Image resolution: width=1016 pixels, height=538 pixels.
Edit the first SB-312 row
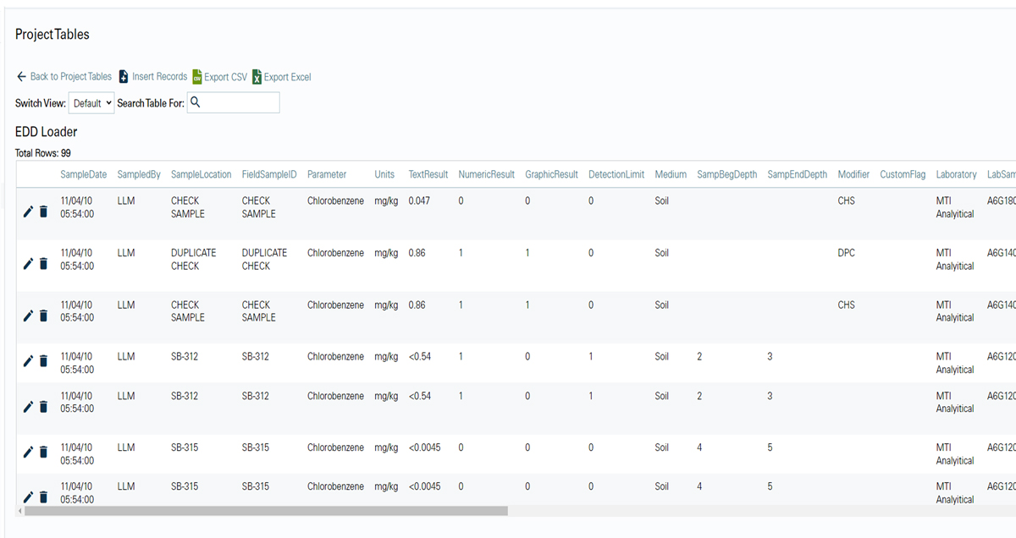coord(28,360)
